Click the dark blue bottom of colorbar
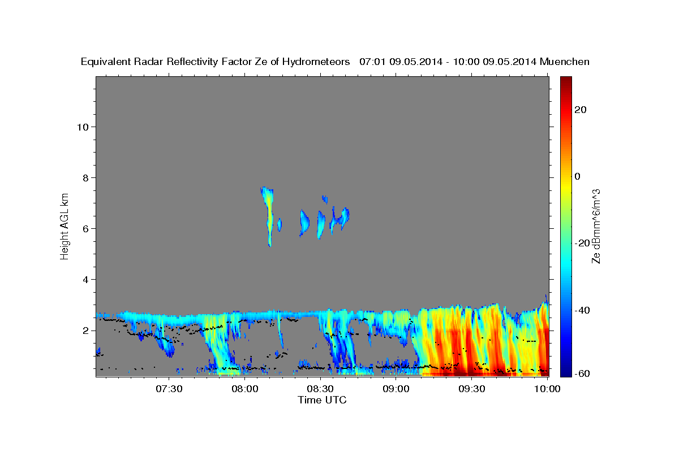This screenshot has width=679, height=452. (566, 372)
